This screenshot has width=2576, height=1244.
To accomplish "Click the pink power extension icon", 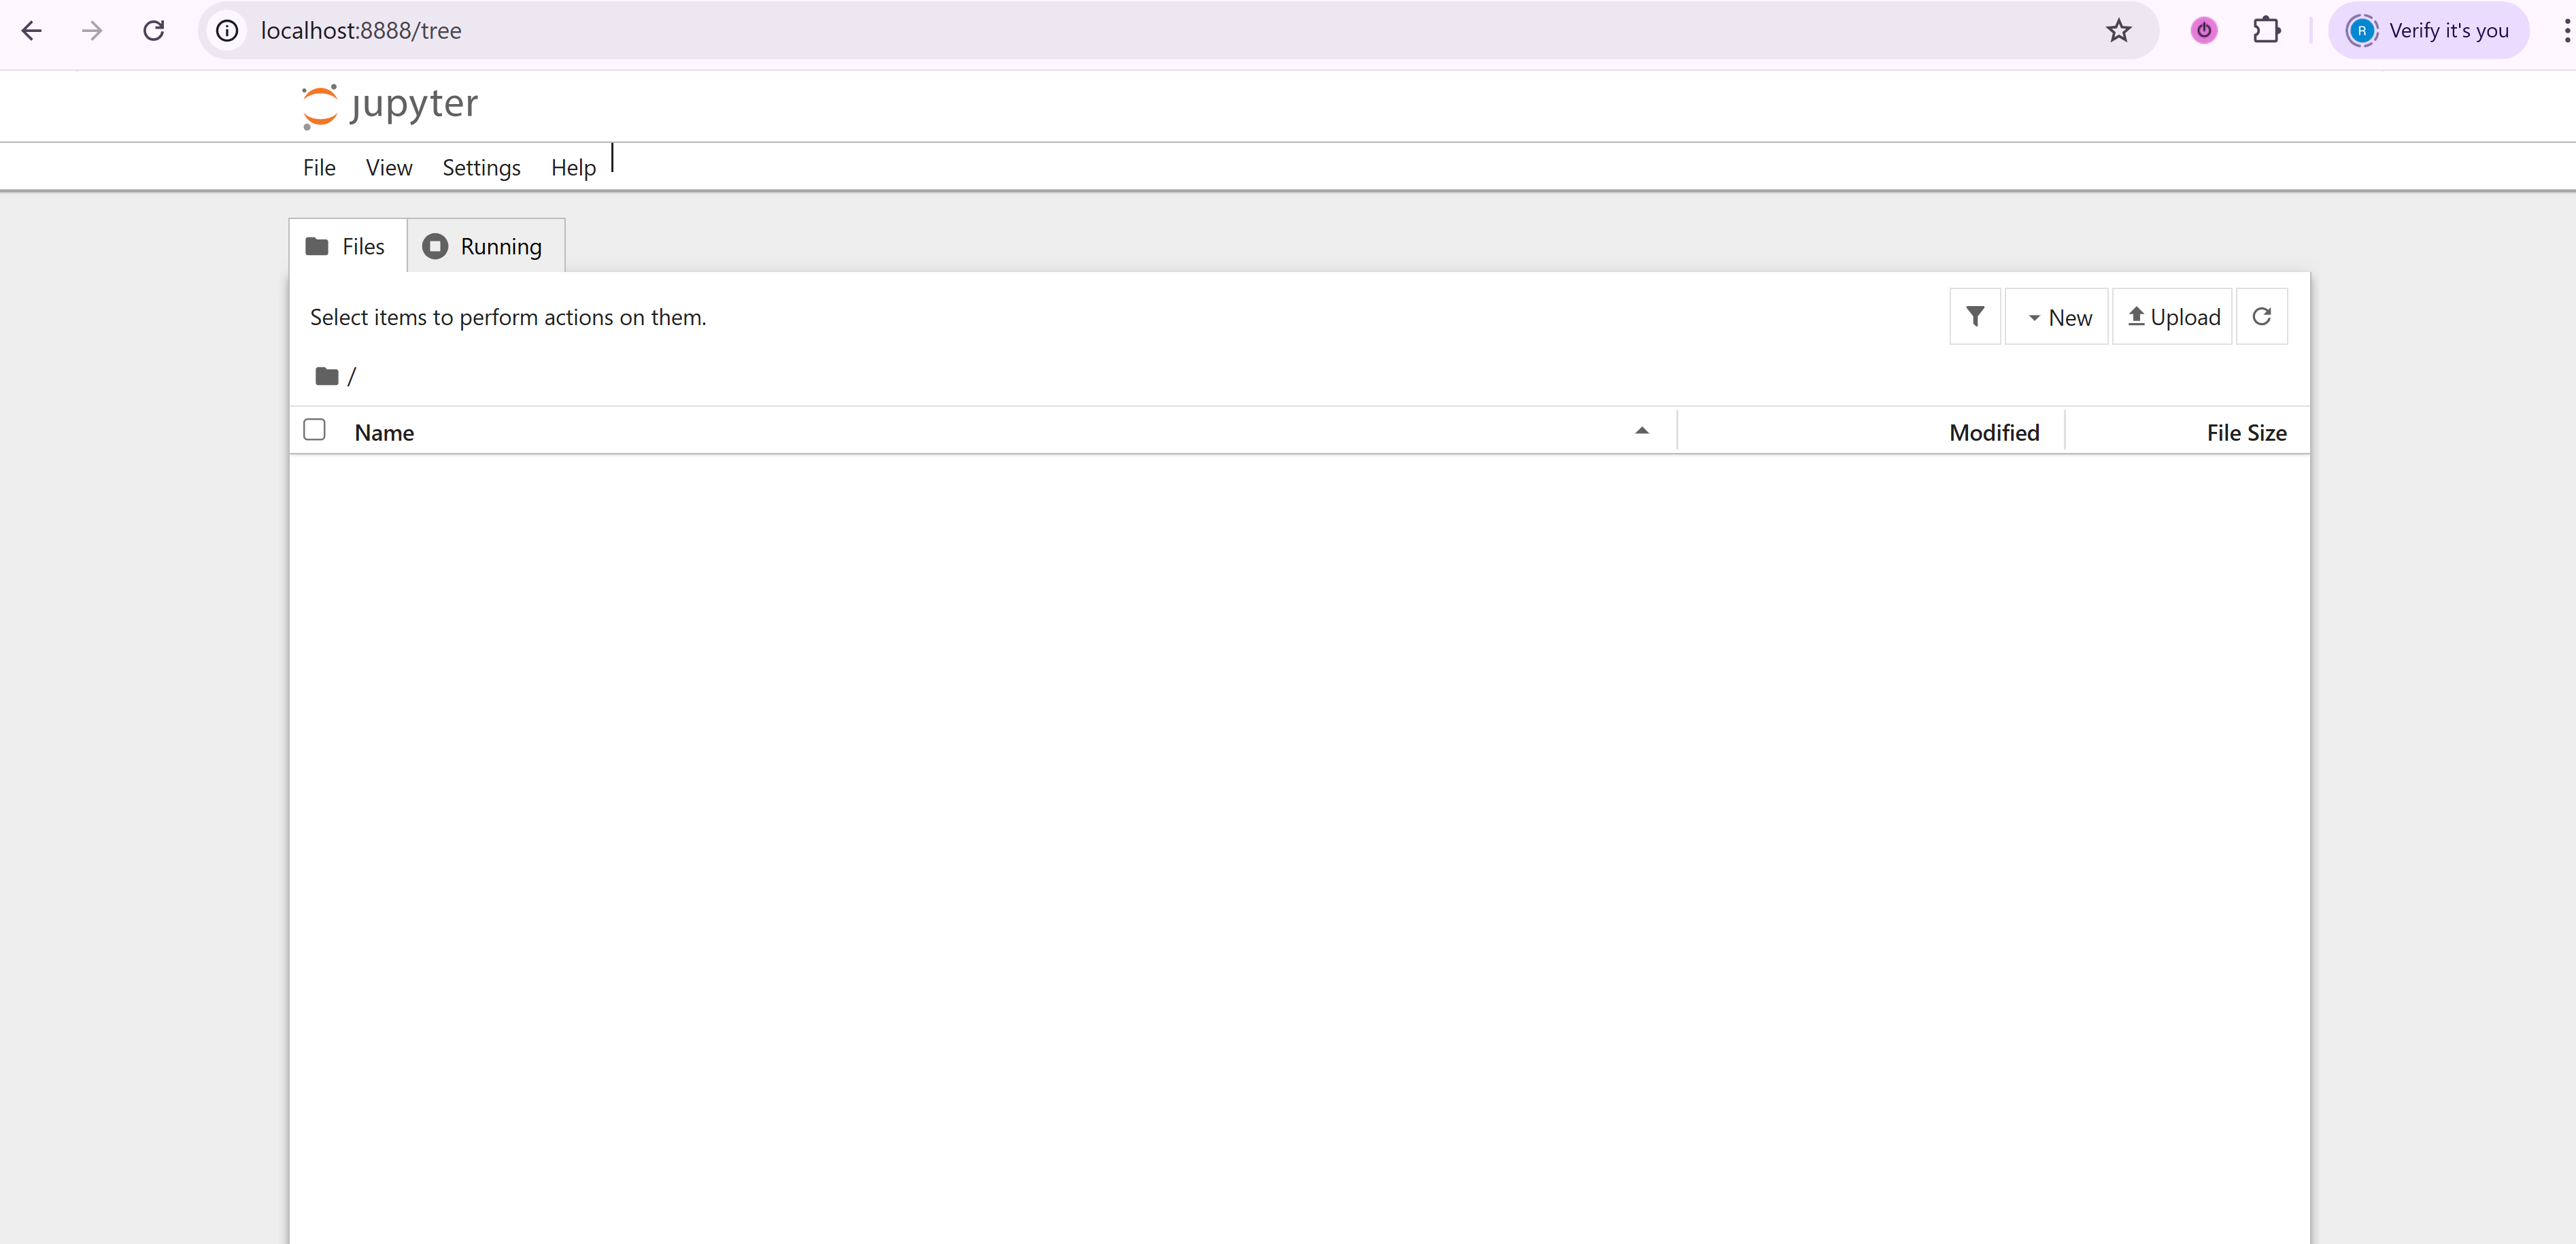I will click(2203, 31).
